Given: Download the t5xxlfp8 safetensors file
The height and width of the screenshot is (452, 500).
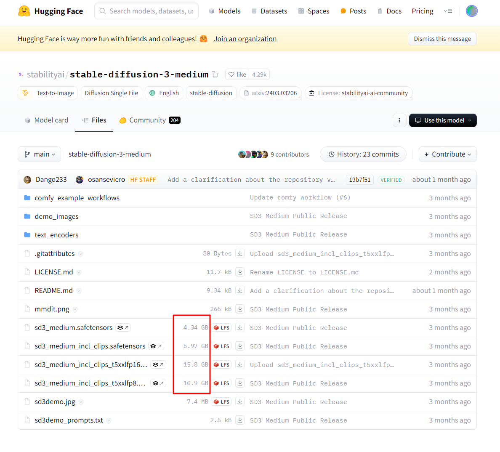Looking at the screenshot, I should tap(240, 383).
